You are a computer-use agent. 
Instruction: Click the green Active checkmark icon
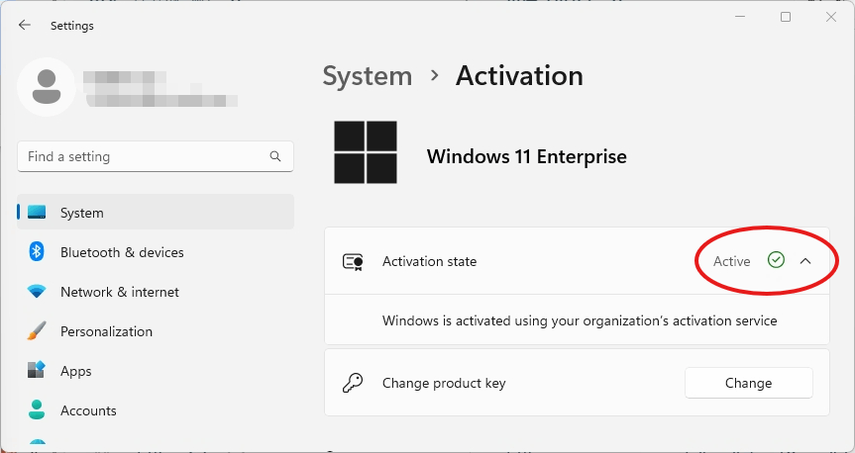776,260
